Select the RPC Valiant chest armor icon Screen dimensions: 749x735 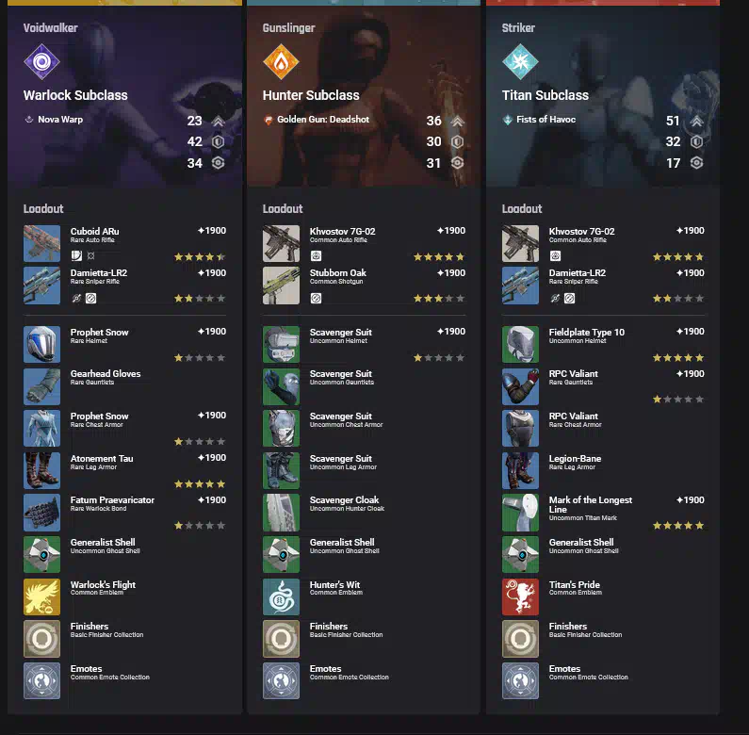pyautogui.click(x=521, y=428)
